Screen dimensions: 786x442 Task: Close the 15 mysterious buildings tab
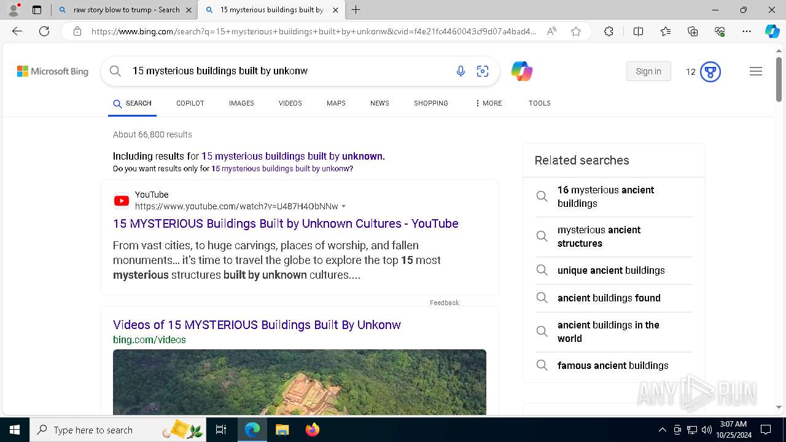point(335,10)
